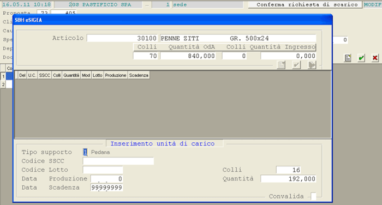Select the Del column header

pyautogui.click(x=22, y=75)
